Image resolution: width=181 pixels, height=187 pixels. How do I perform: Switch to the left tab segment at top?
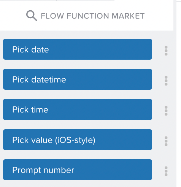(28, 0)
